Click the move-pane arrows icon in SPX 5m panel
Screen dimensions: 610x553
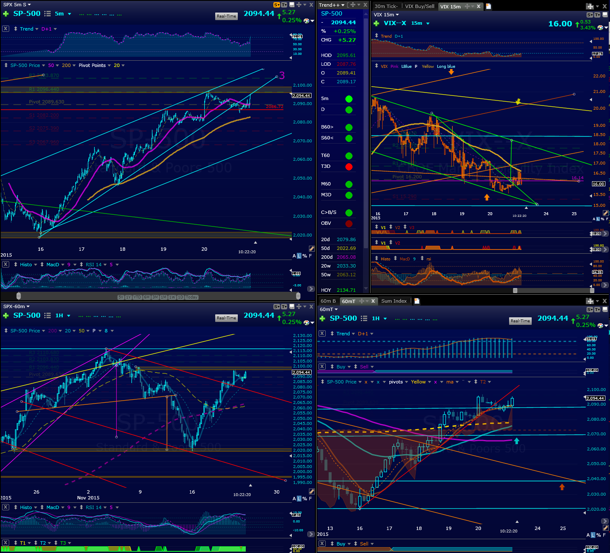[299, 5]
